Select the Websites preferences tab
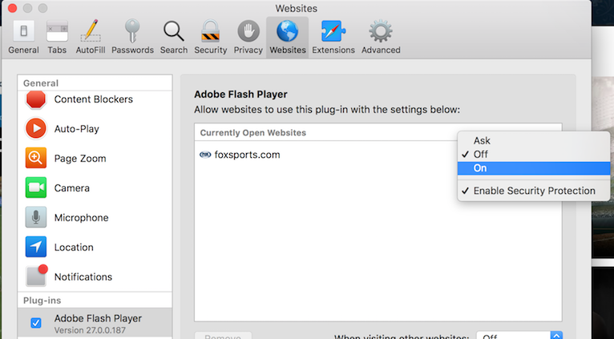 288,38
